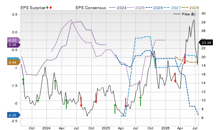
Task: Click the 18 label on the price axis
Action: point(204,66)
